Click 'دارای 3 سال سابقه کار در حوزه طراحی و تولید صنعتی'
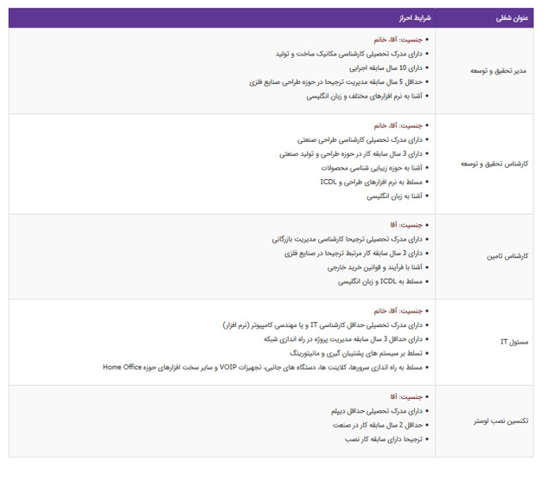The image size is (548, 482). (x=351, y=154)
